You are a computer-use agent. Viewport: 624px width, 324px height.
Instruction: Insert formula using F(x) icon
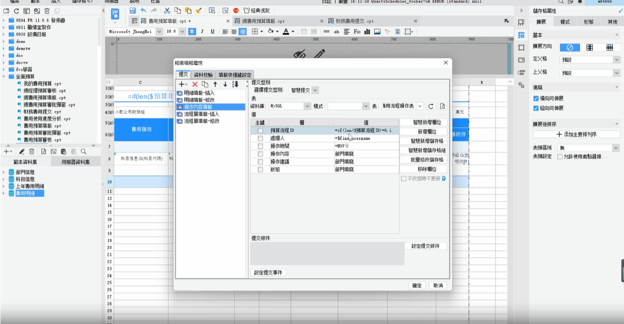point(357,31)
